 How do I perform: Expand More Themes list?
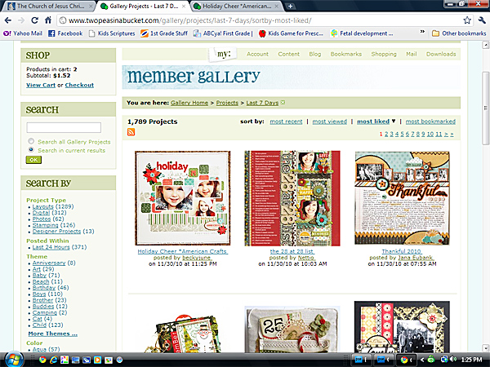tap(53, 334)
